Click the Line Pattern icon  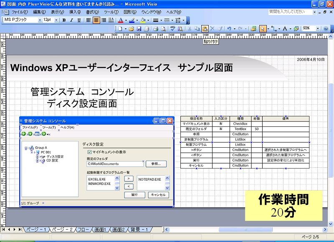(x=167, y=20)
